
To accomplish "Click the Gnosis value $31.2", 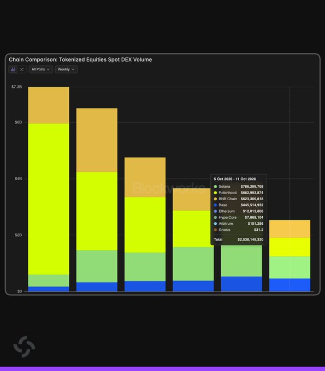I will [259, 230].
